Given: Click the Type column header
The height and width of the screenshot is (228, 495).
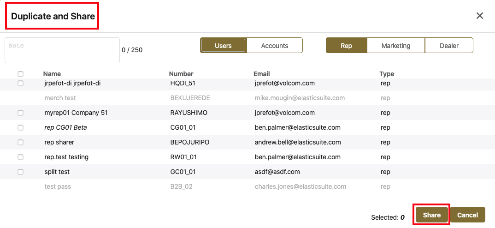Looking at the screenshot, I should coord(387,74).
